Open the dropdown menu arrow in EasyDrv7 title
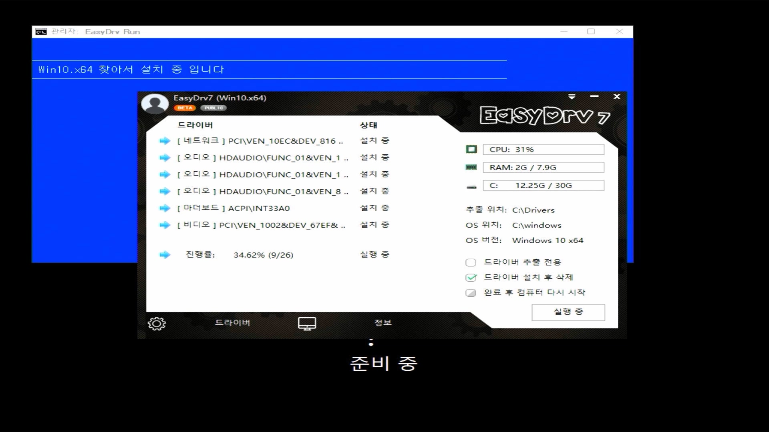This screenshot has width=769, height=432. pos(572,96)
